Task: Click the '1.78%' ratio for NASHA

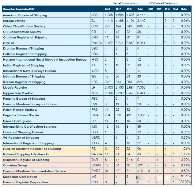Action: pyautogui.click(x=185, y=154)
